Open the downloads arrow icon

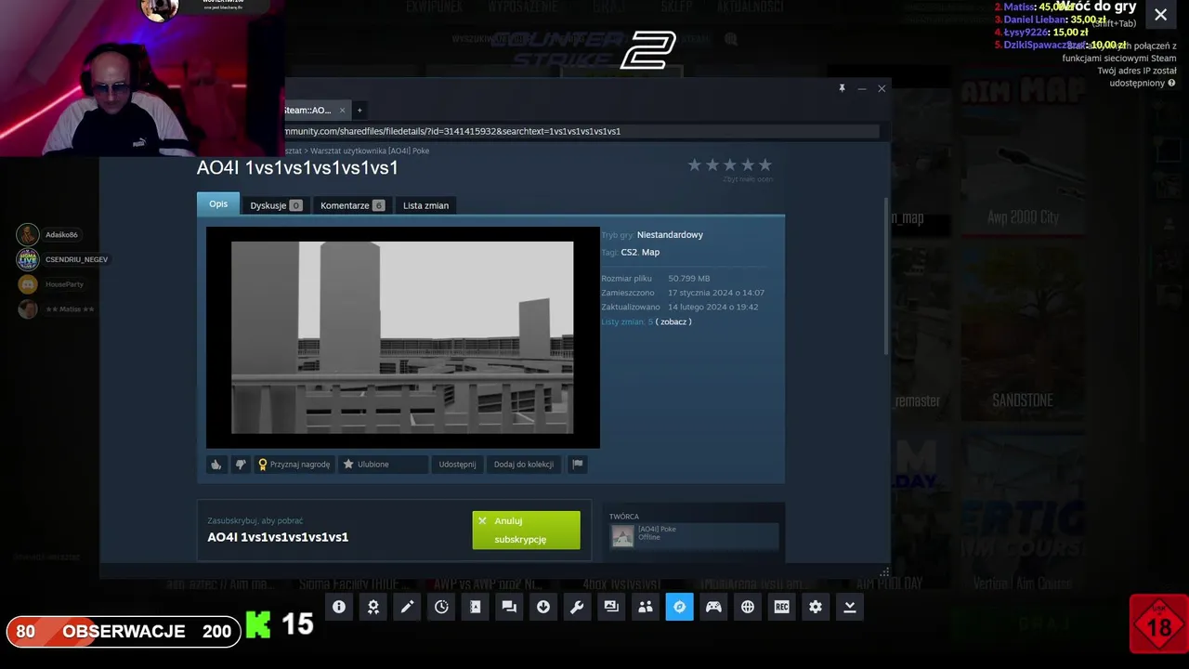[543, 607]
